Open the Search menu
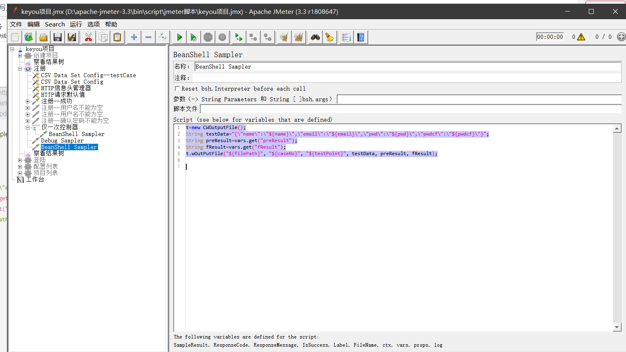Viewport: 626px width, 352px height. coord(55,24)
